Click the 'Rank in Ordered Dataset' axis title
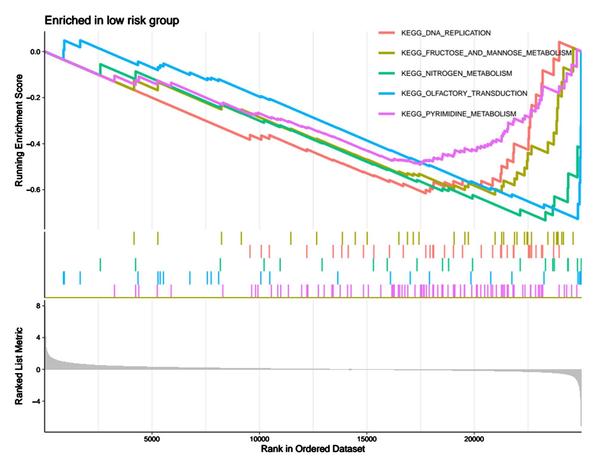The height and width of the screenshot is (468, 596). [313, 449]
